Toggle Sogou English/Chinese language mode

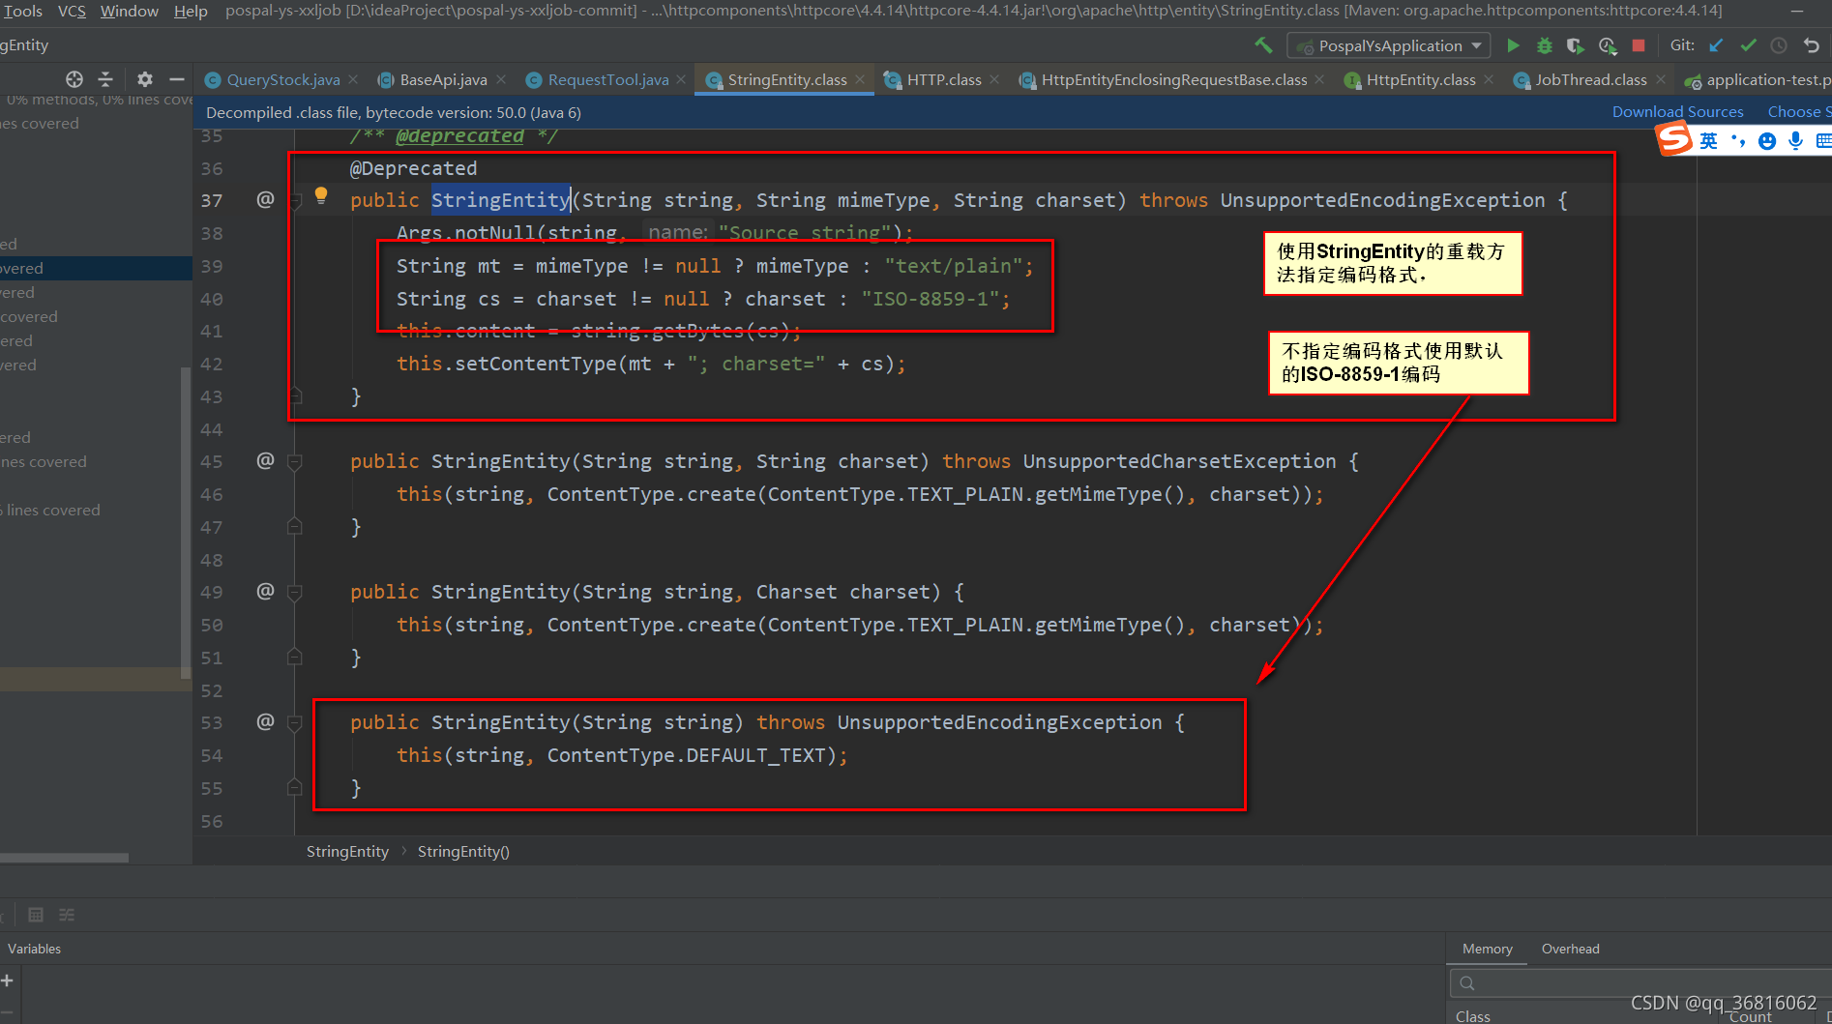1709,141
